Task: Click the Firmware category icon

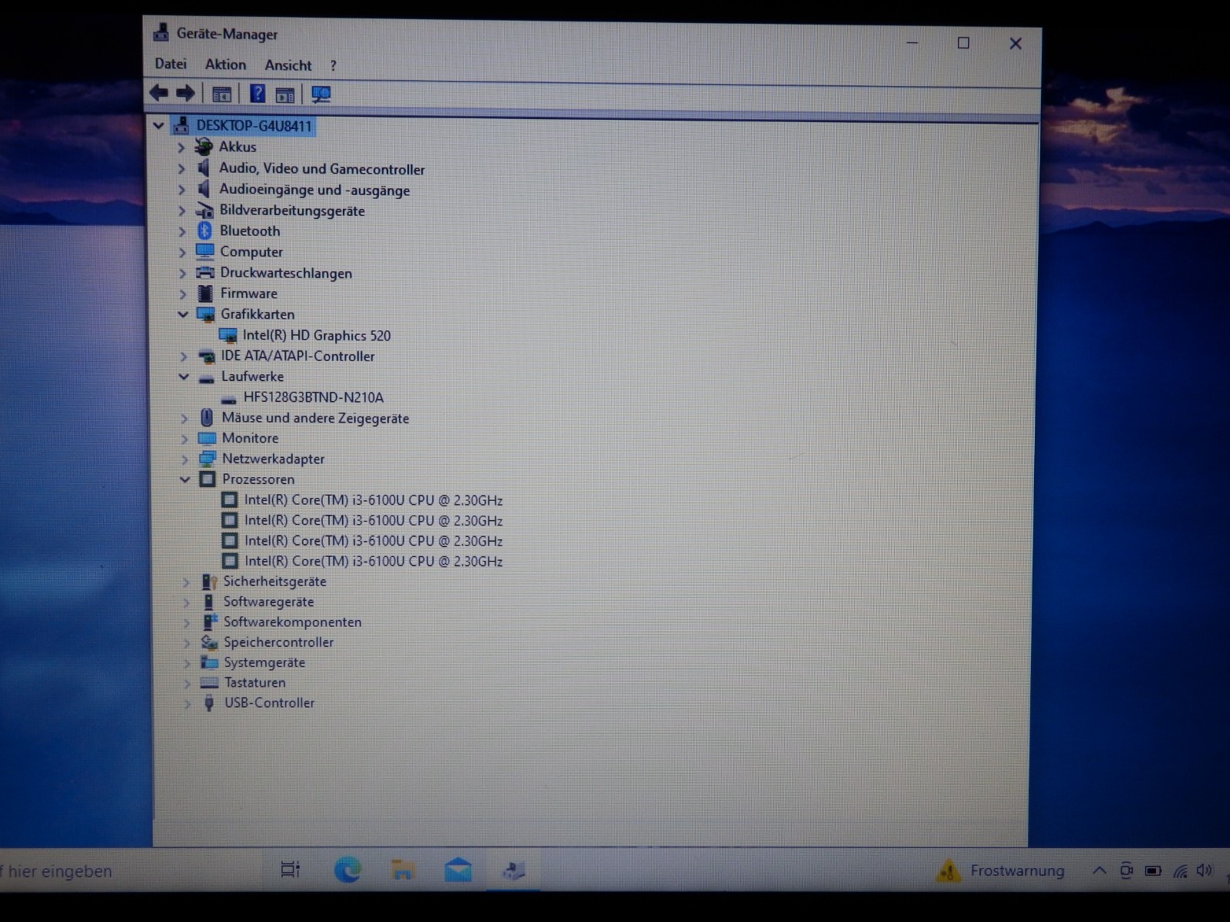Action: pyautogui.click(x=205, y=293)
